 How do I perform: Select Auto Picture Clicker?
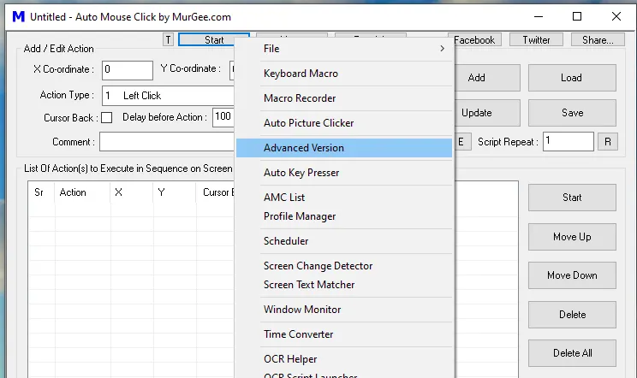click(344, 123)
